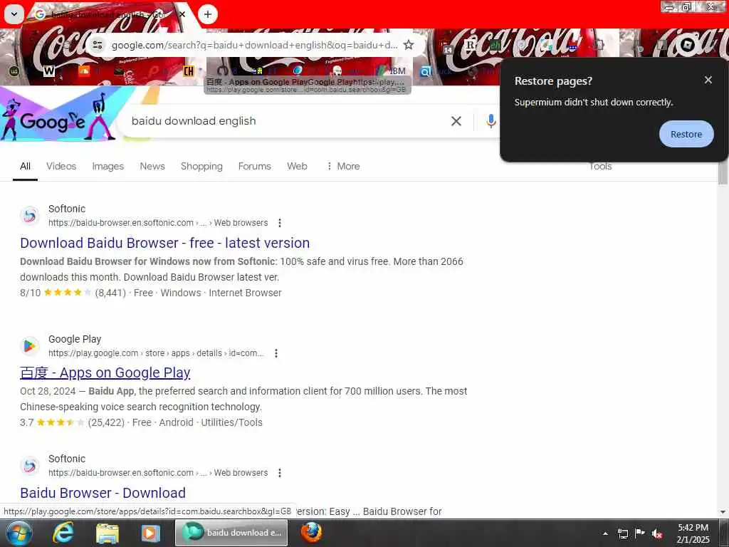Start voice search with microphone icon
The width and height of the screenshot is (729, 547).
(x=491, y=121)
